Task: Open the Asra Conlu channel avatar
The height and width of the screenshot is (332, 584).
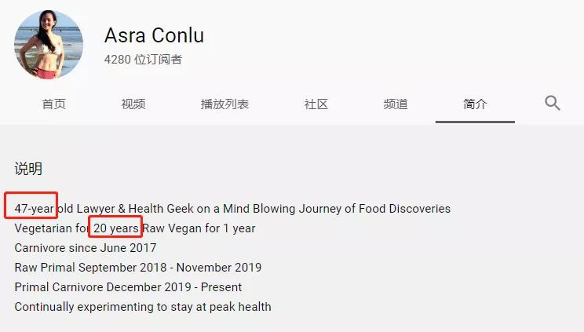Action: [49, 44]
